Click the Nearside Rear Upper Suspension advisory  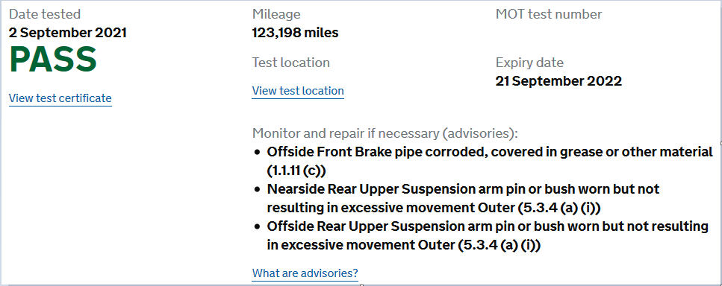coord(463,198)
